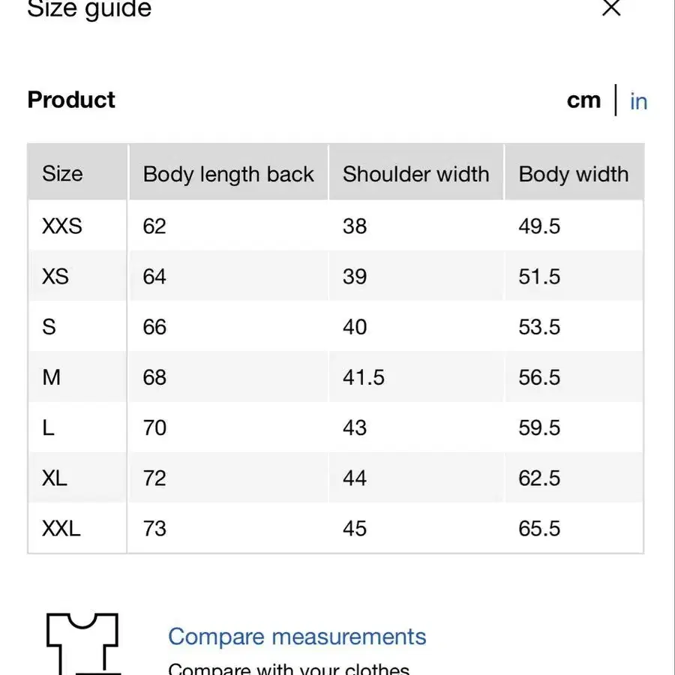Click the Product section heading
The width and height of the screenshot is (675, 675).
[x=71, y=100]
